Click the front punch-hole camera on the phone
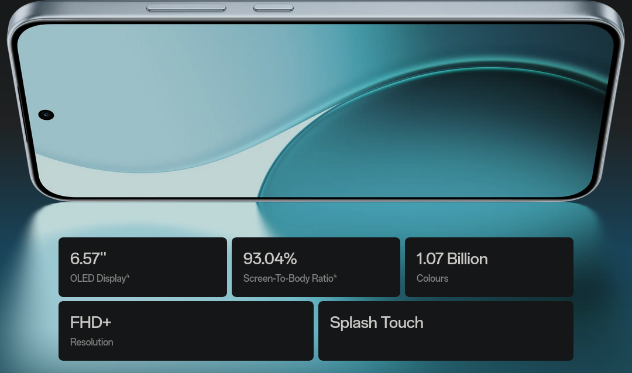This screenshot has width=632, height=373. 46,115
